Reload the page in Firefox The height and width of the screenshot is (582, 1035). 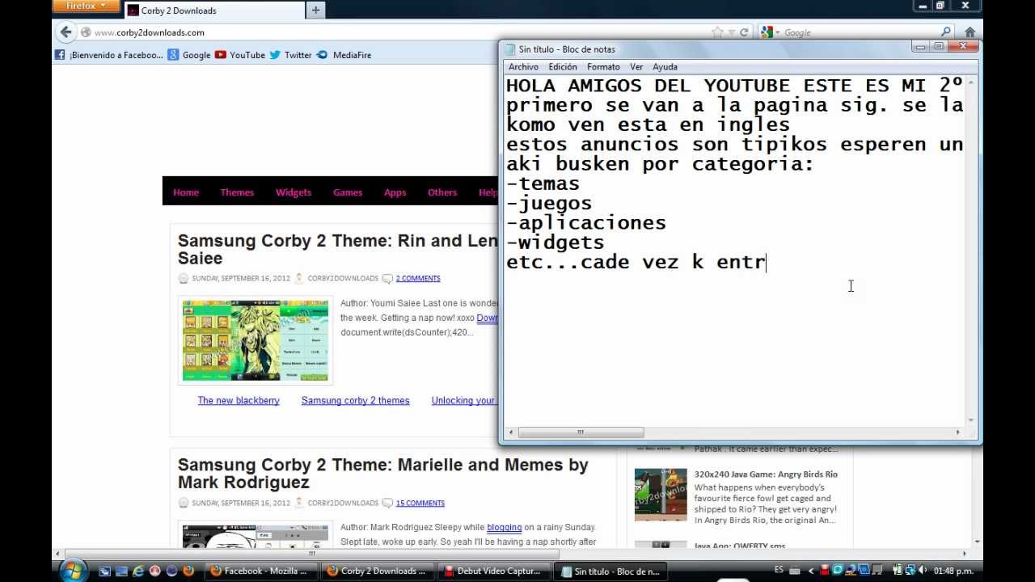coord(744,32)
